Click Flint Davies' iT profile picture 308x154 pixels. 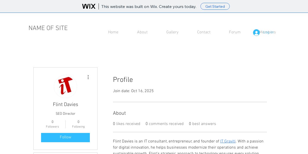coord(65,86)
